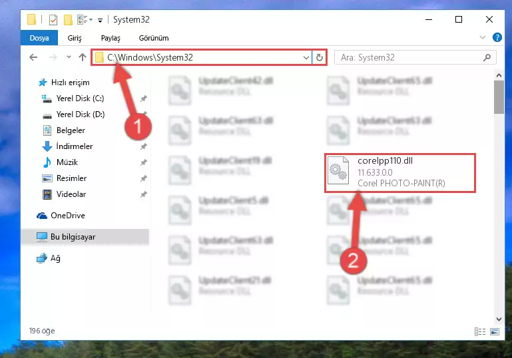
Task: Minimize the System32 window
Action: (429, 19)
